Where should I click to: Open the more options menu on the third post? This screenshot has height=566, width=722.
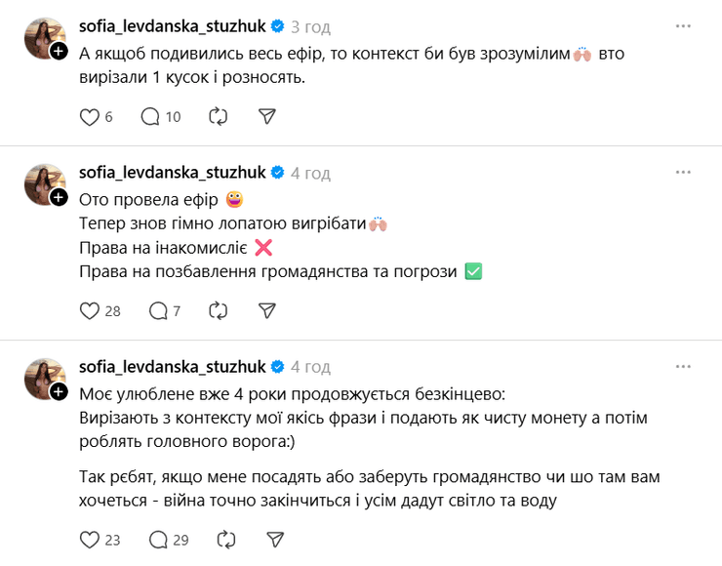tap(688, 366)
